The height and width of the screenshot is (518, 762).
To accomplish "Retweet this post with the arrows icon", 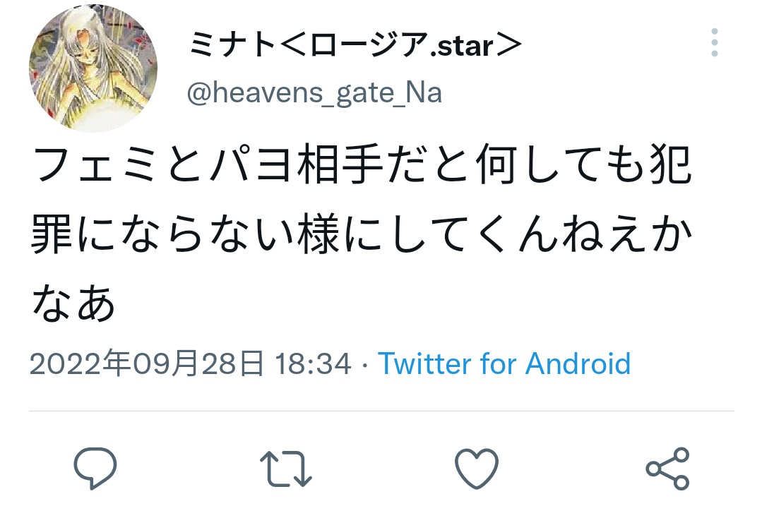I will [x=286, y=469].
